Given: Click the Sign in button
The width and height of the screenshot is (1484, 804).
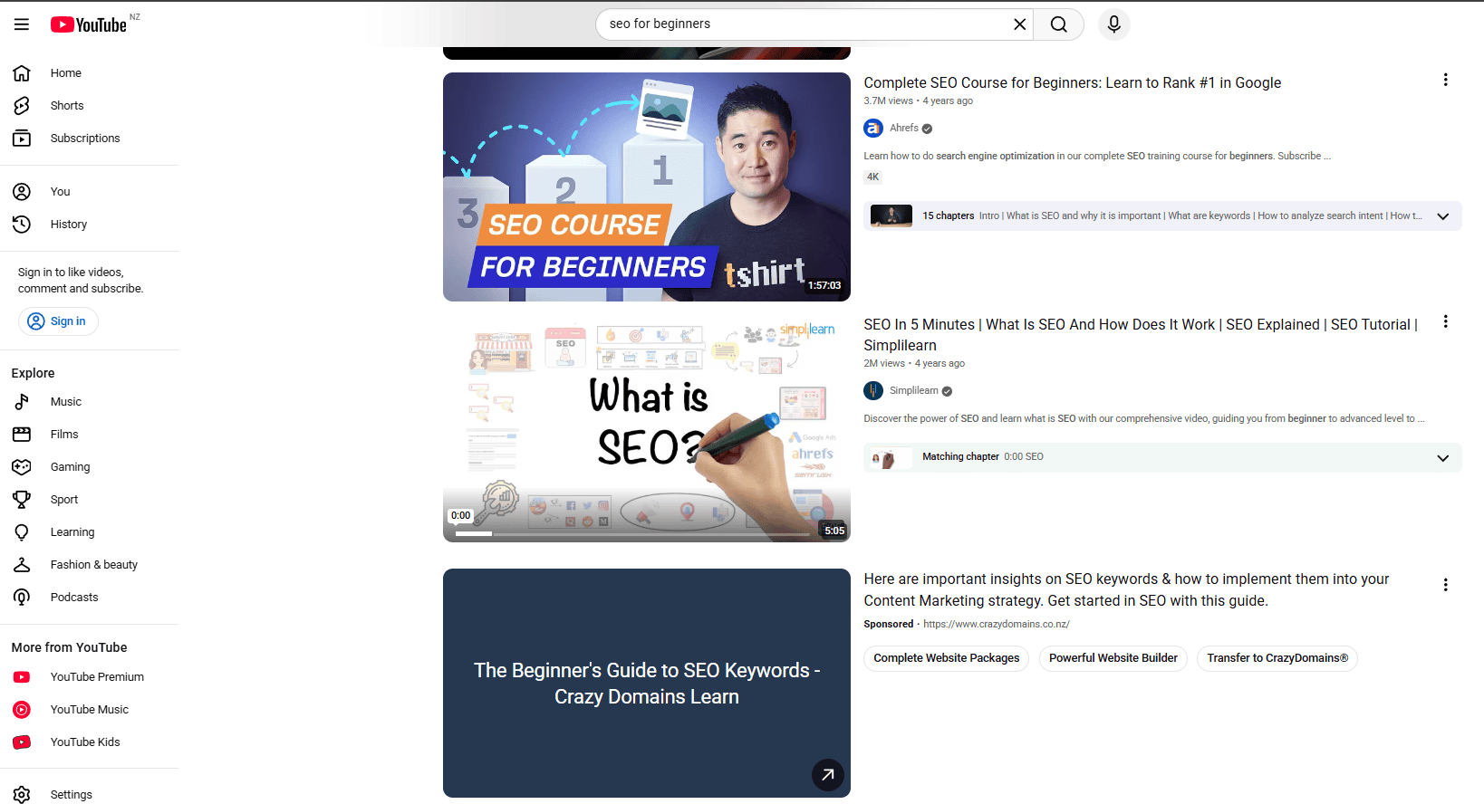Looking at the screenshot, I should (58, 321).
